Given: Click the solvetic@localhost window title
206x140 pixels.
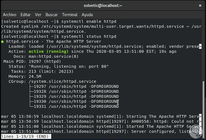Looking at the screenshot, I should [103, 5].
